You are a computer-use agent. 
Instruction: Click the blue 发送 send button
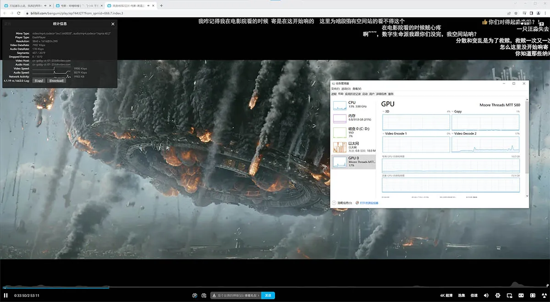click(268, 296)
